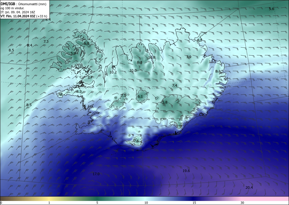Image resolution: width=289 pixels, height=205 pixels.
Task: Click the map value 7.6
Action: pos(136,141)
